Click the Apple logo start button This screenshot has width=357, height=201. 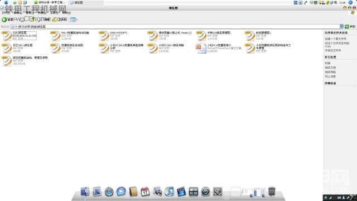pos(6,2)
